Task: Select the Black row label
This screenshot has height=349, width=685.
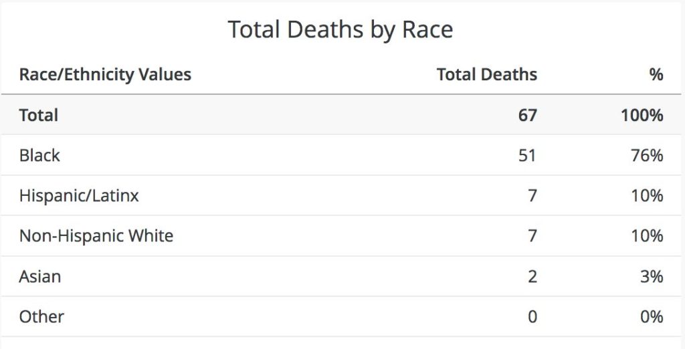Action: coord(39,155)
